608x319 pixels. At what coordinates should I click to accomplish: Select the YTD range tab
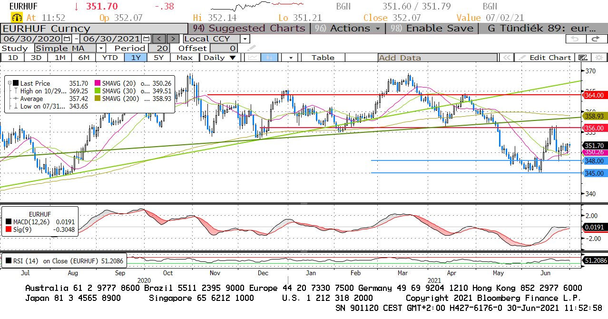110,58
